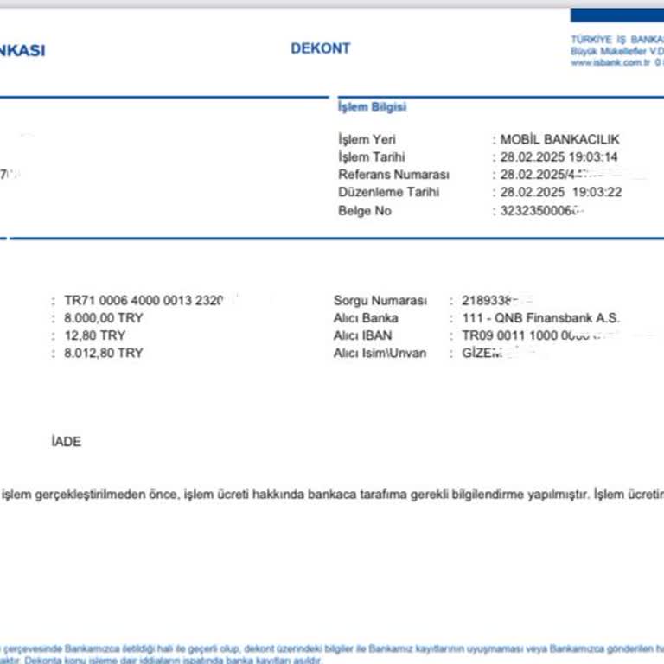Click the Alıcı Isim\Unvan label
664x664 pixels.
tap(380, 353)
